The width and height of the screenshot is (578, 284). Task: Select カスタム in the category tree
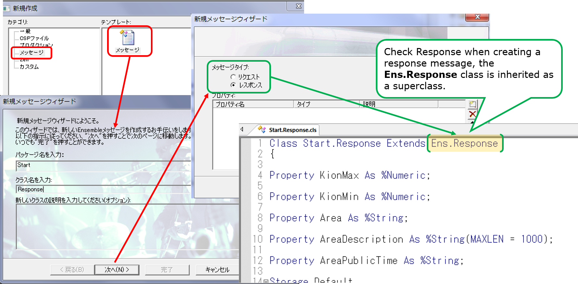point(29,67)
